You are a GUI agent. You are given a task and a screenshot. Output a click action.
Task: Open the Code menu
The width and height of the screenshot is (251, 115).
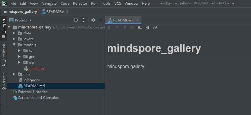pyautogui.click(x=65, y=3)
